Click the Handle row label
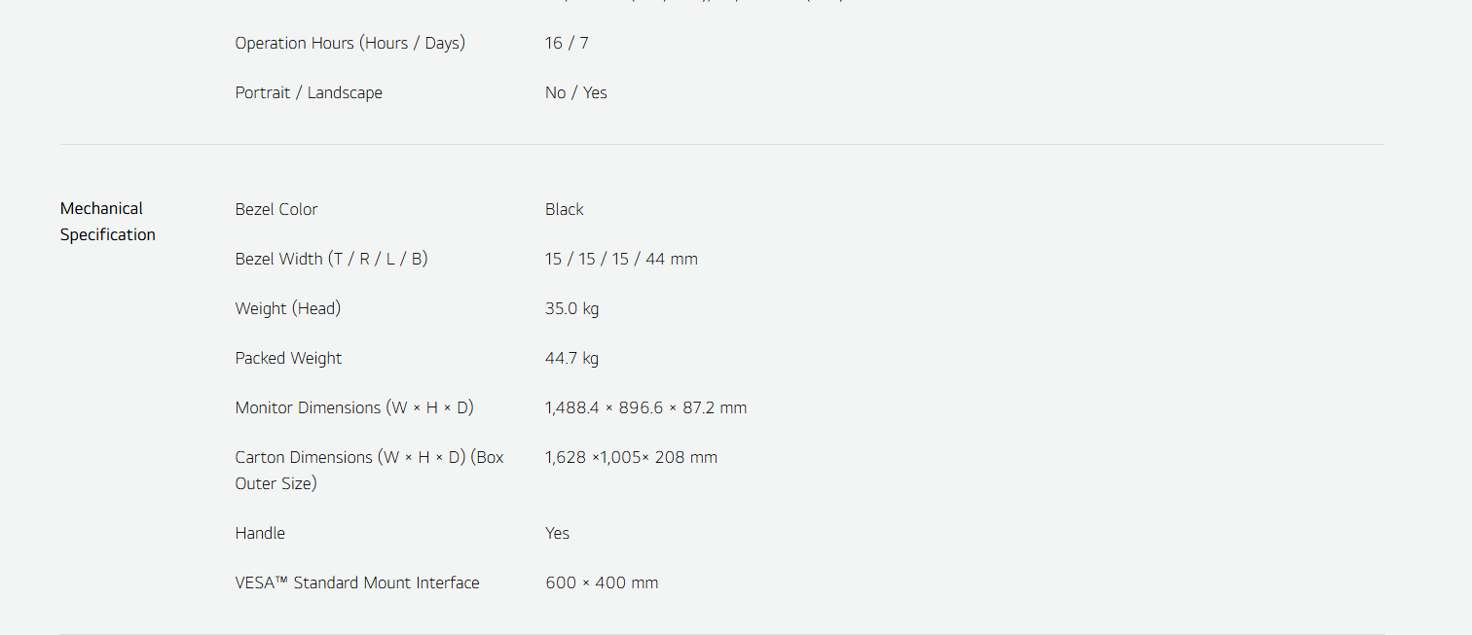The image size is (1472, 635). coord(260,534)
